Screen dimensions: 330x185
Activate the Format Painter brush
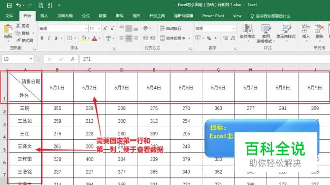18,40
